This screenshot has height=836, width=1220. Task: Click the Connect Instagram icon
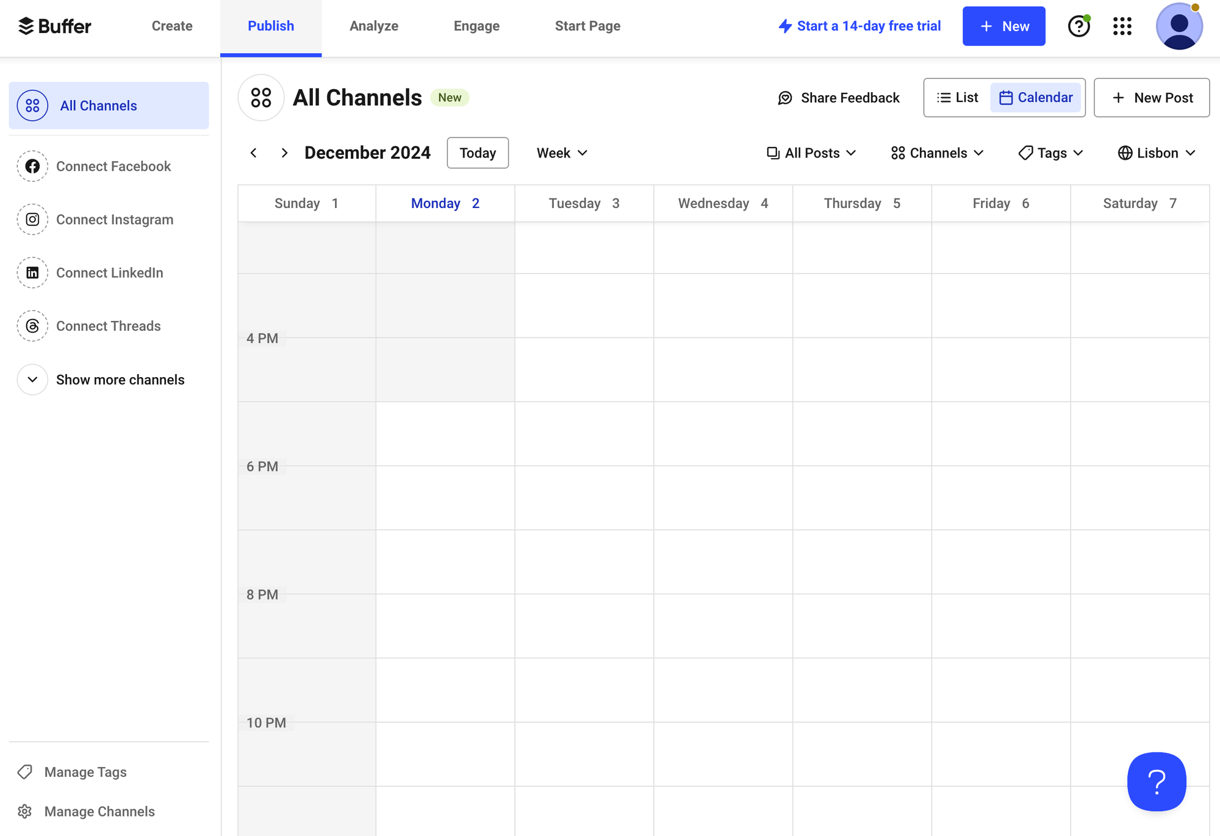point(32,219)
